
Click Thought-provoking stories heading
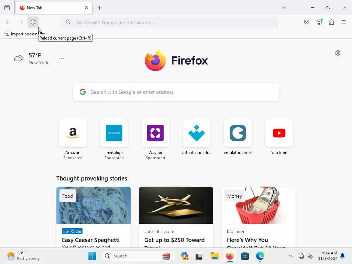91,178
